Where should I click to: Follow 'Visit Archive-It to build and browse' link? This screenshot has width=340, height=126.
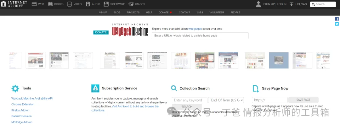point(135,106)
